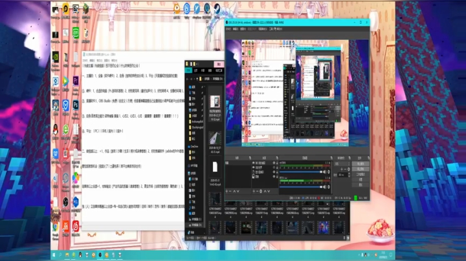The width and height of the screenshot is (466, 261).
Task: Open settings gear of the second mixer channel
Action: point(329,187)
